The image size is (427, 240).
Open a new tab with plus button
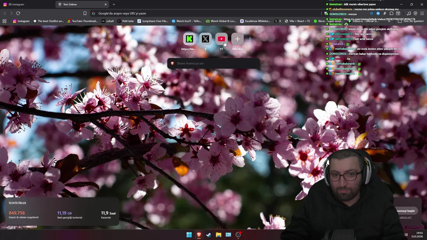pyautogui.click(x=114, y=4)
